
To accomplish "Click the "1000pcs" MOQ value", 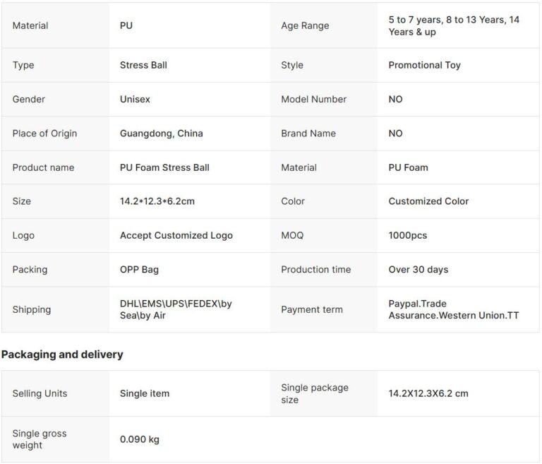I will [x=407, y=235].
